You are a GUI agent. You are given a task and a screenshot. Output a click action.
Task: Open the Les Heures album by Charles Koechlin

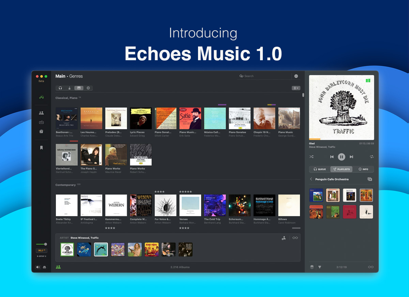91,118
